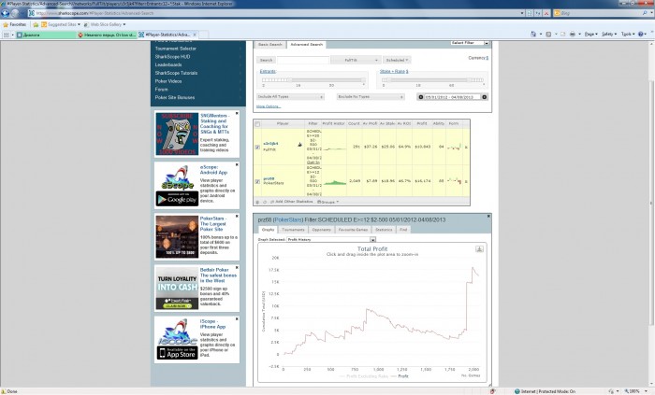This screenshot has height=395, width=655.
Task: Click the graph export download icon
Action: [479, 248]
